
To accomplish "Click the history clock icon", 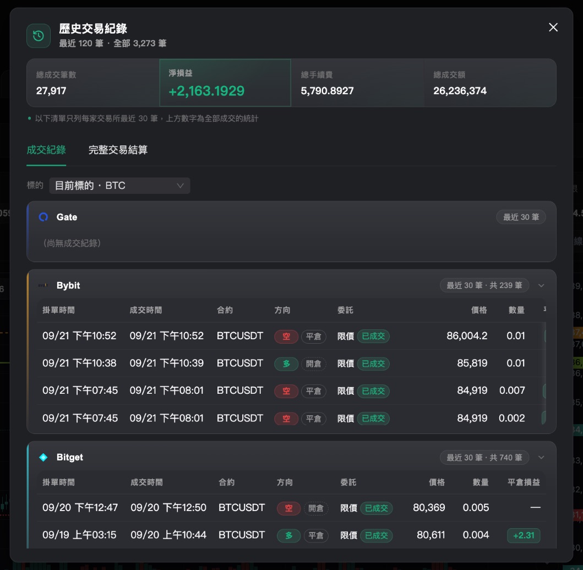I will tap(39, 36).
